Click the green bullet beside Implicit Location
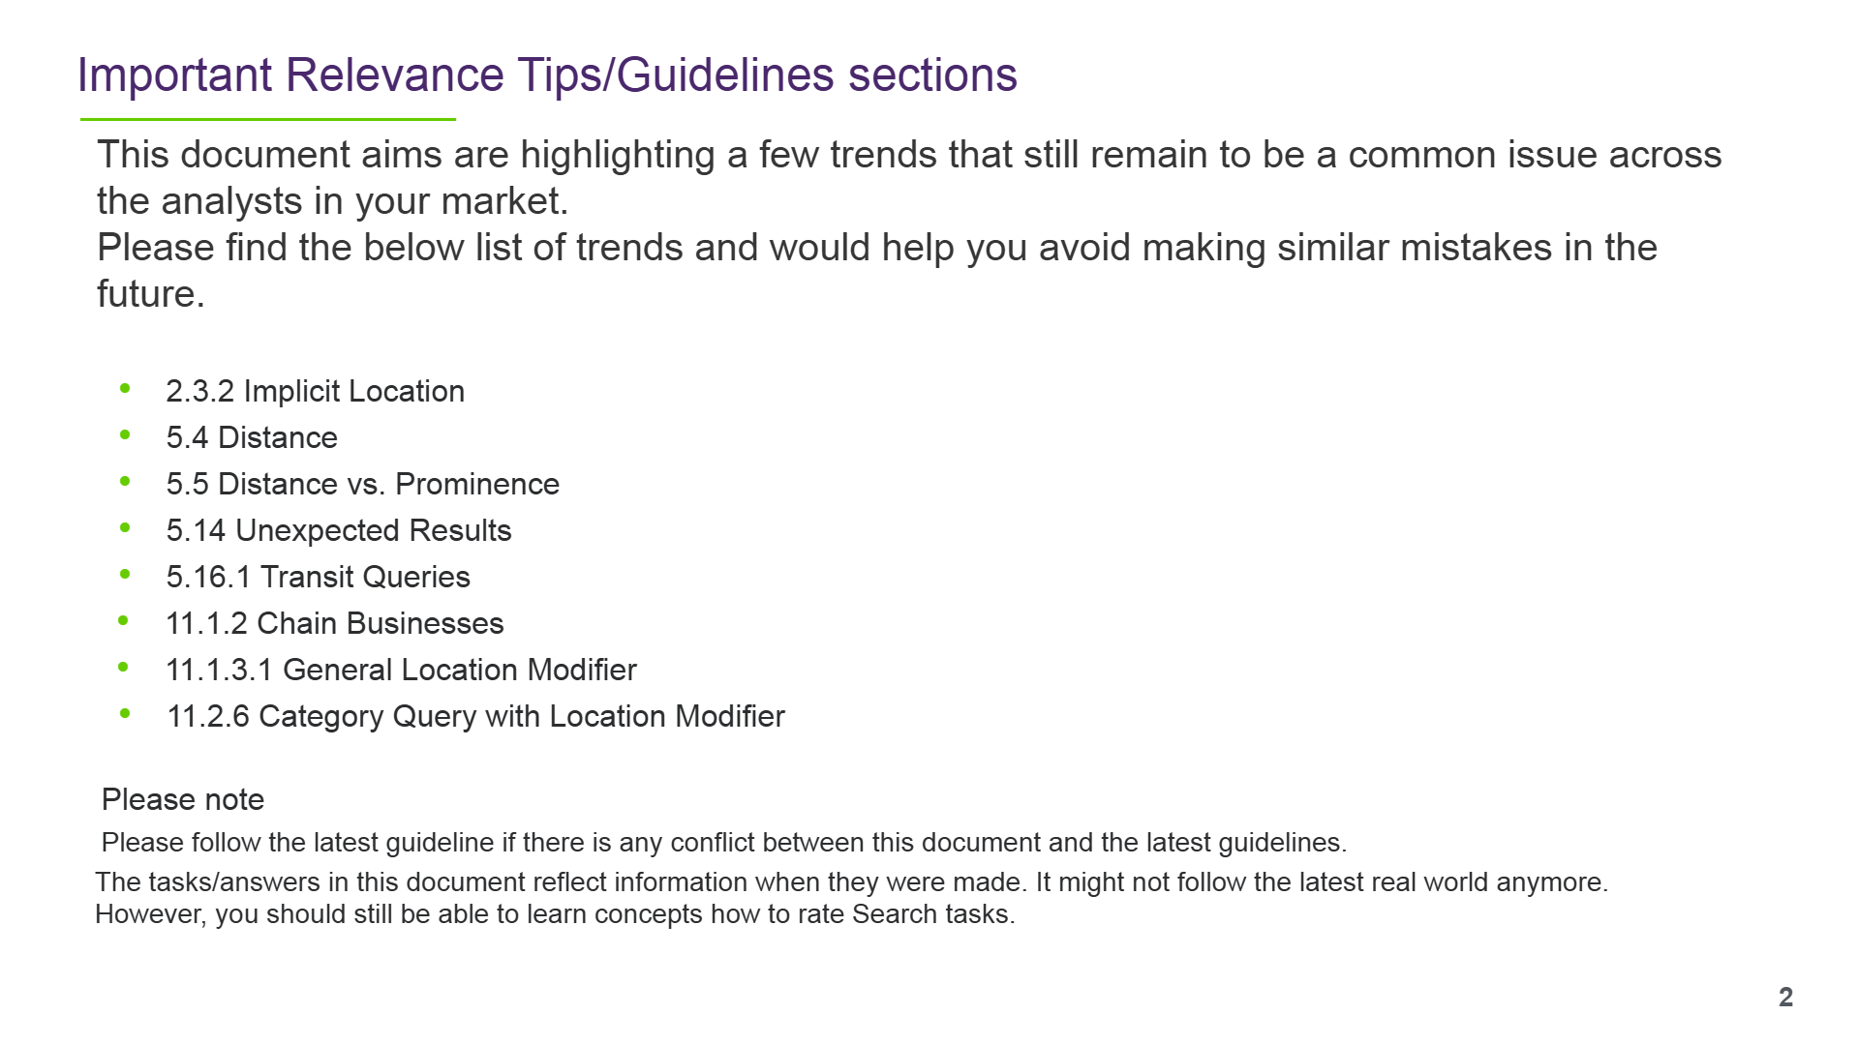 [125, 389]
